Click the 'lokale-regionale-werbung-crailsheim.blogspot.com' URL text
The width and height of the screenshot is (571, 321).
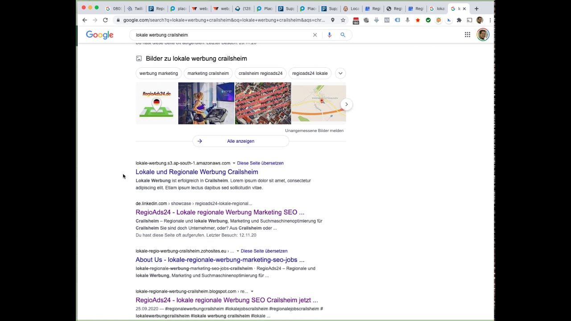(186, 292)
